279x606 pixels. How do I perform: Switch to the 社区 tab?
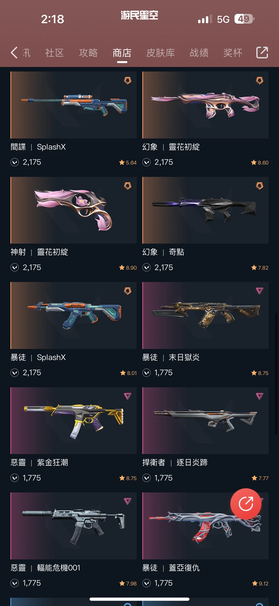click(x=55, y=53)
